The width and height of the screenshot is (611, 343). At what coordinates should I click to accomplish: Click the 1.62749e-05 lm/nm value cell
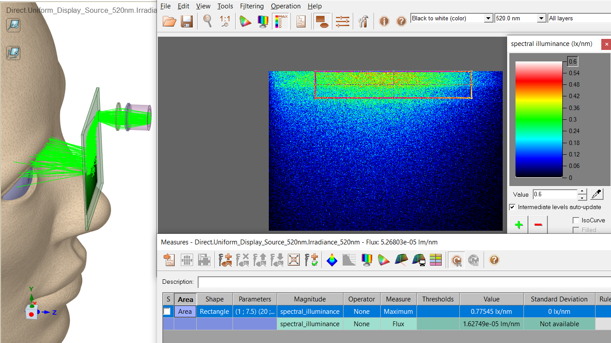[492, 324]
